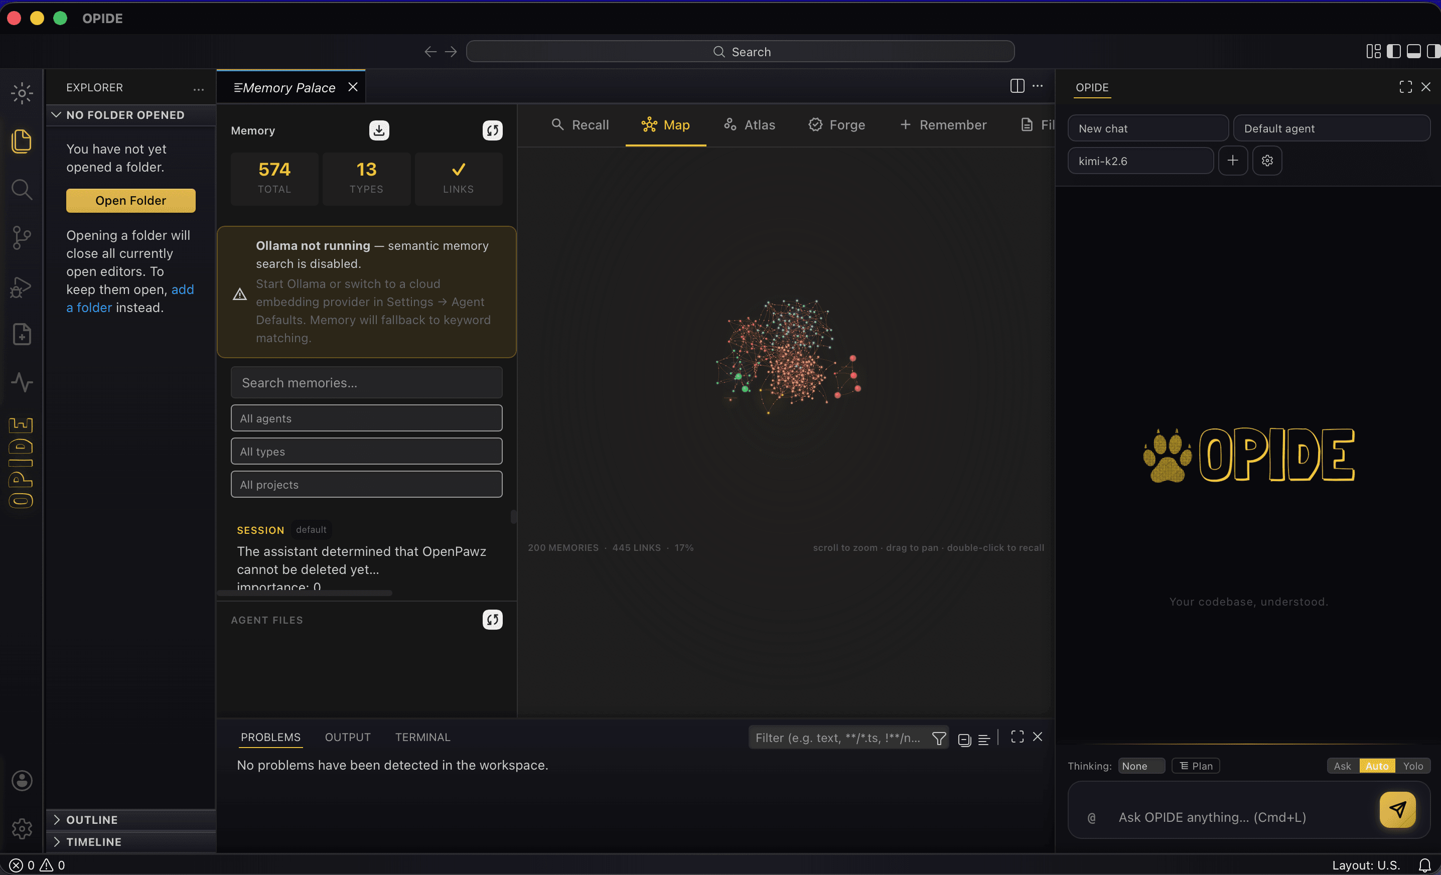1441x875 pixels.
Task: Open the Terminal panel tab
Action: pos(422,737)
